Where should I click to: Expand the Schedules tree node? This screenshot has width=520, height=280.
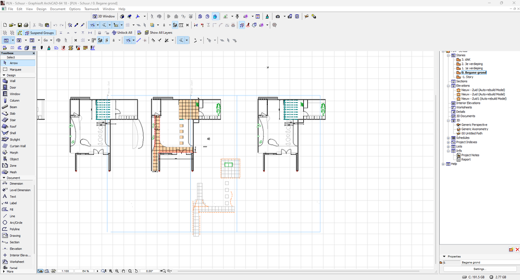448,138
